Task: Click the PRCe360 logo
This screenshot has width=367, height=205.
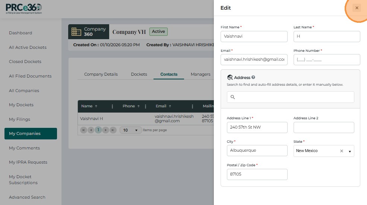Action: 23,9
